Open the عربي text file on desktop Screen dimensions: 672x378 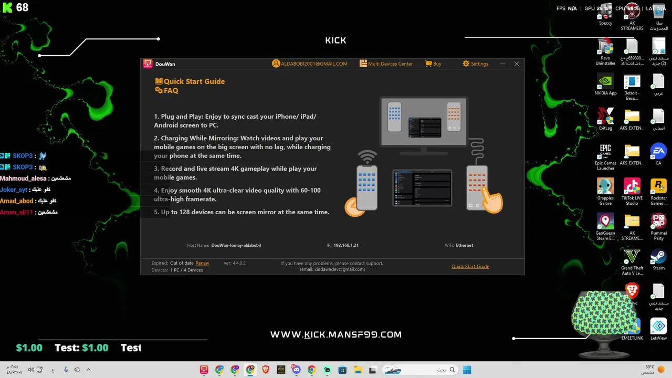[658, 85]
